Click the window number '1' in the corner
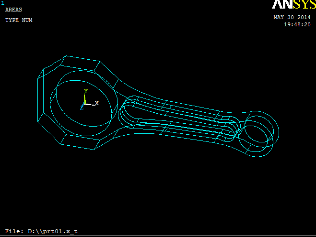This screenshot has width=316, height=237. click(x=2, y=3)
